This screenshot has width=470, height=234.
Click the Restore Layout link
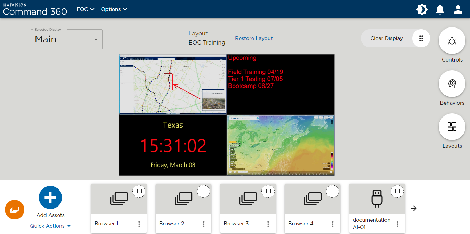tap(254, 38)
